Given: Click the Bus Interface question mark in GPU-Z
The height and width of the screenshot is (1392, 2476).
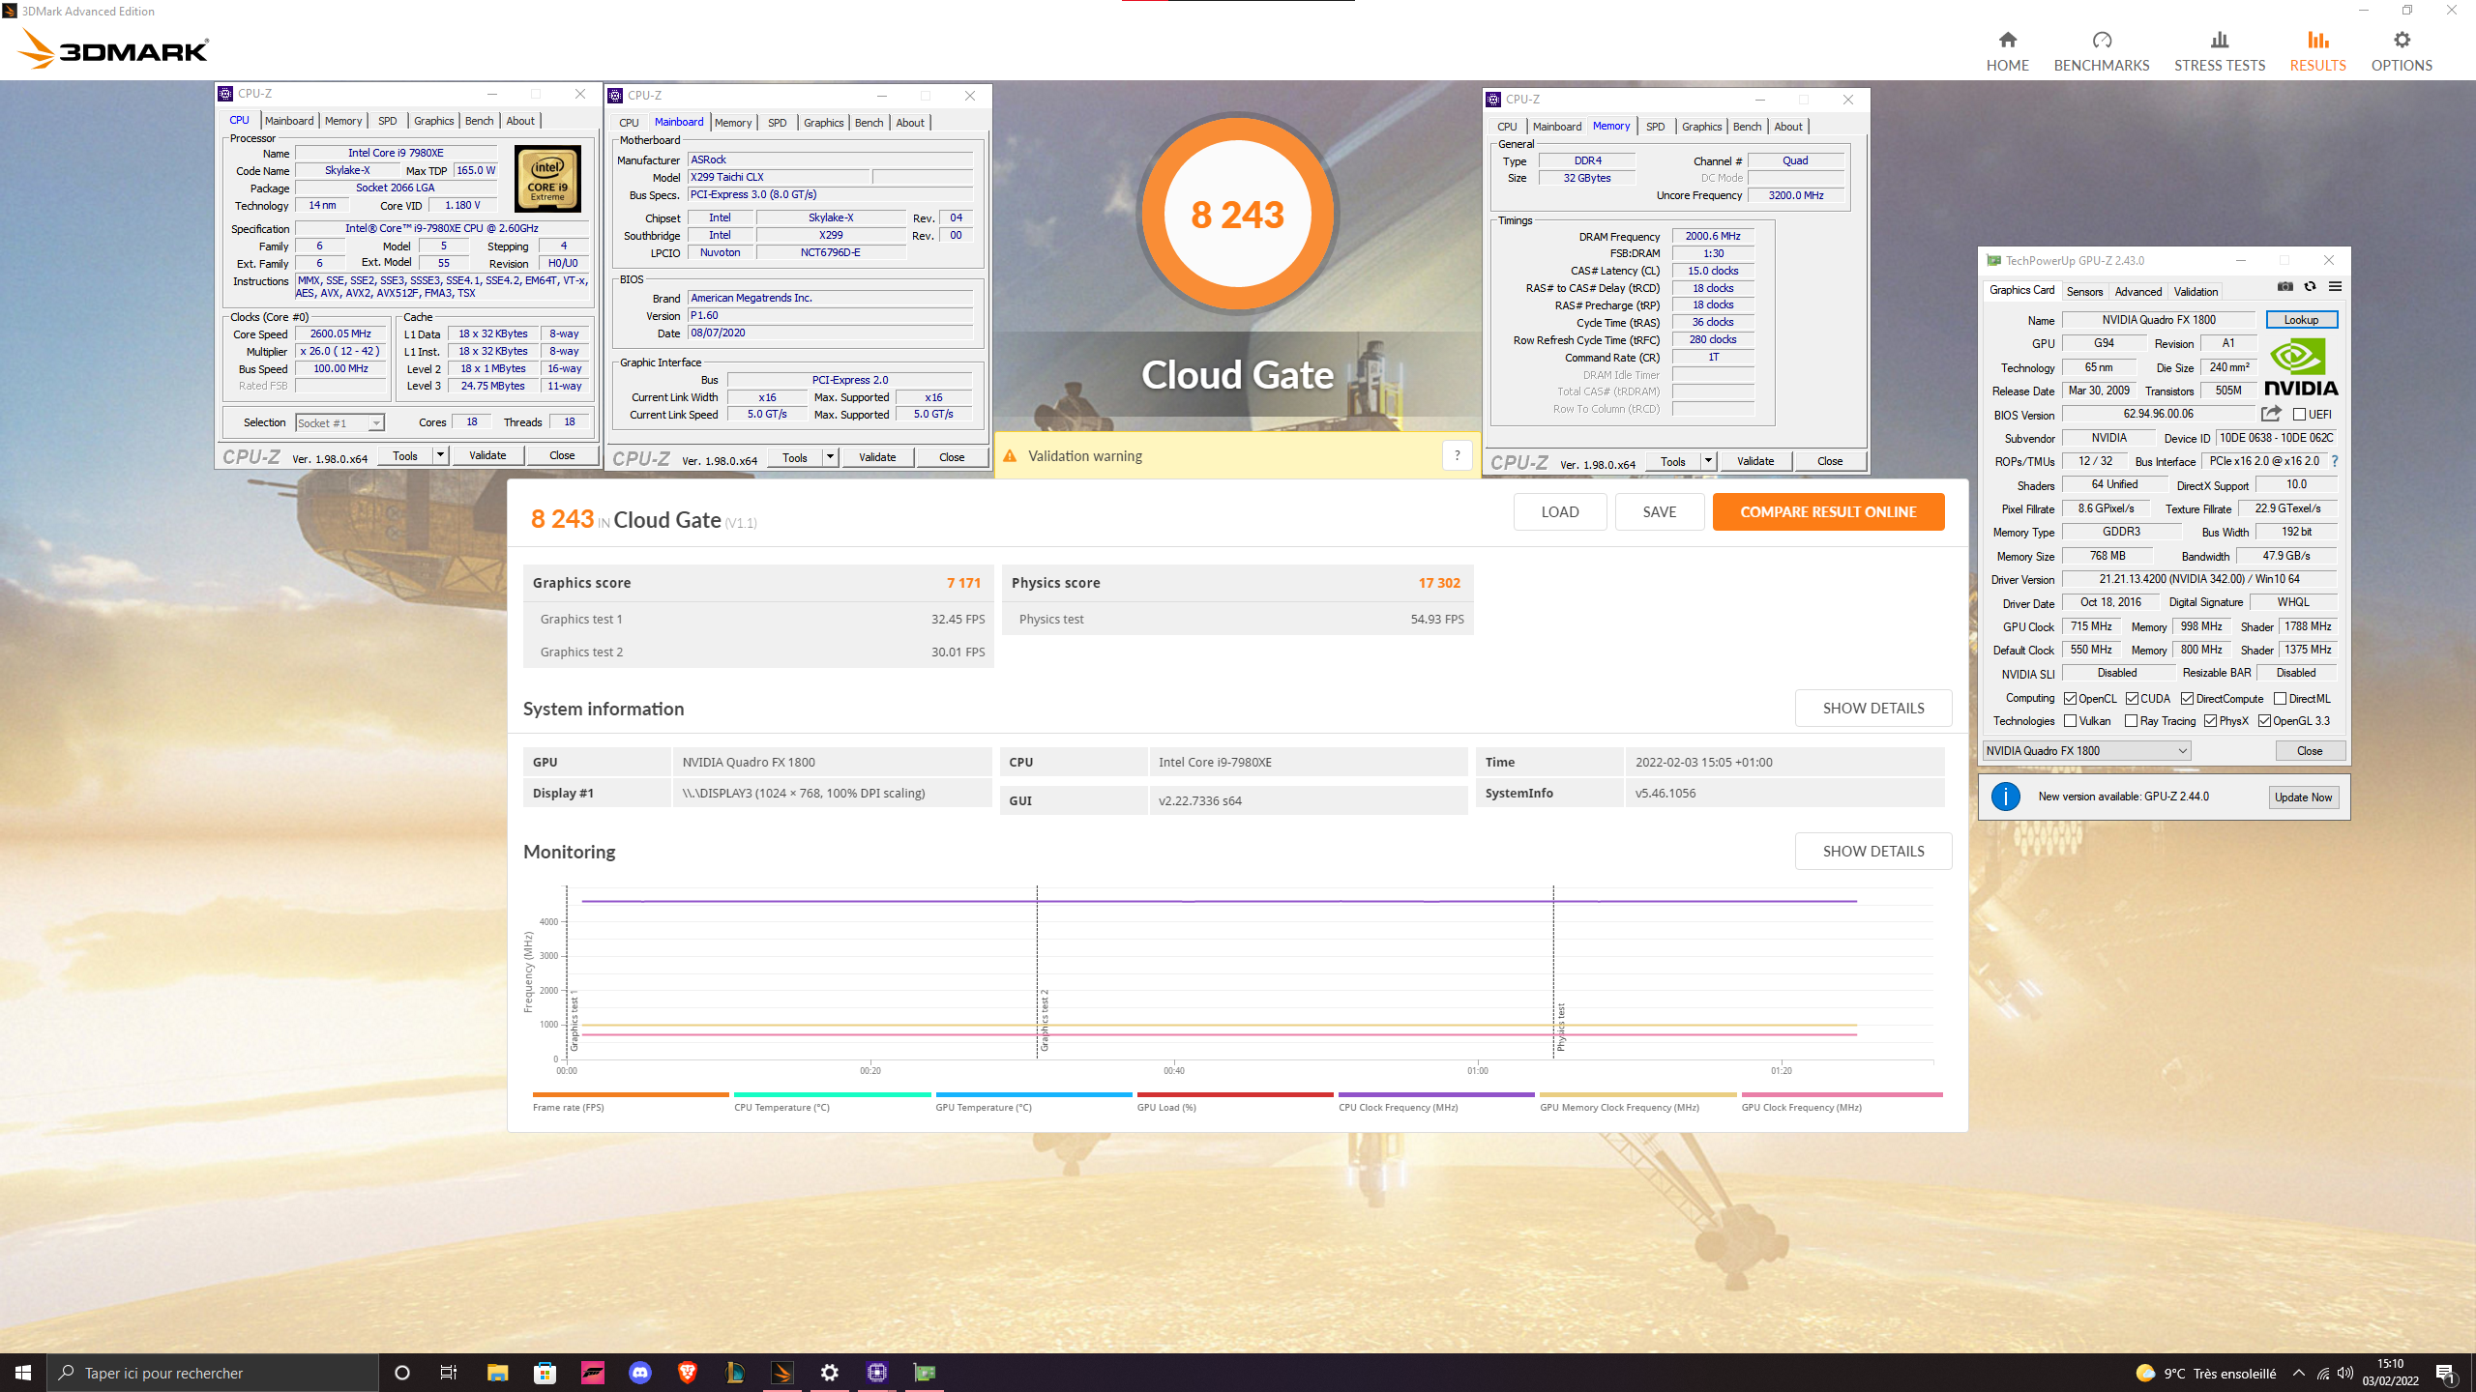Looking at the screenshot, I should point(2334,461).
